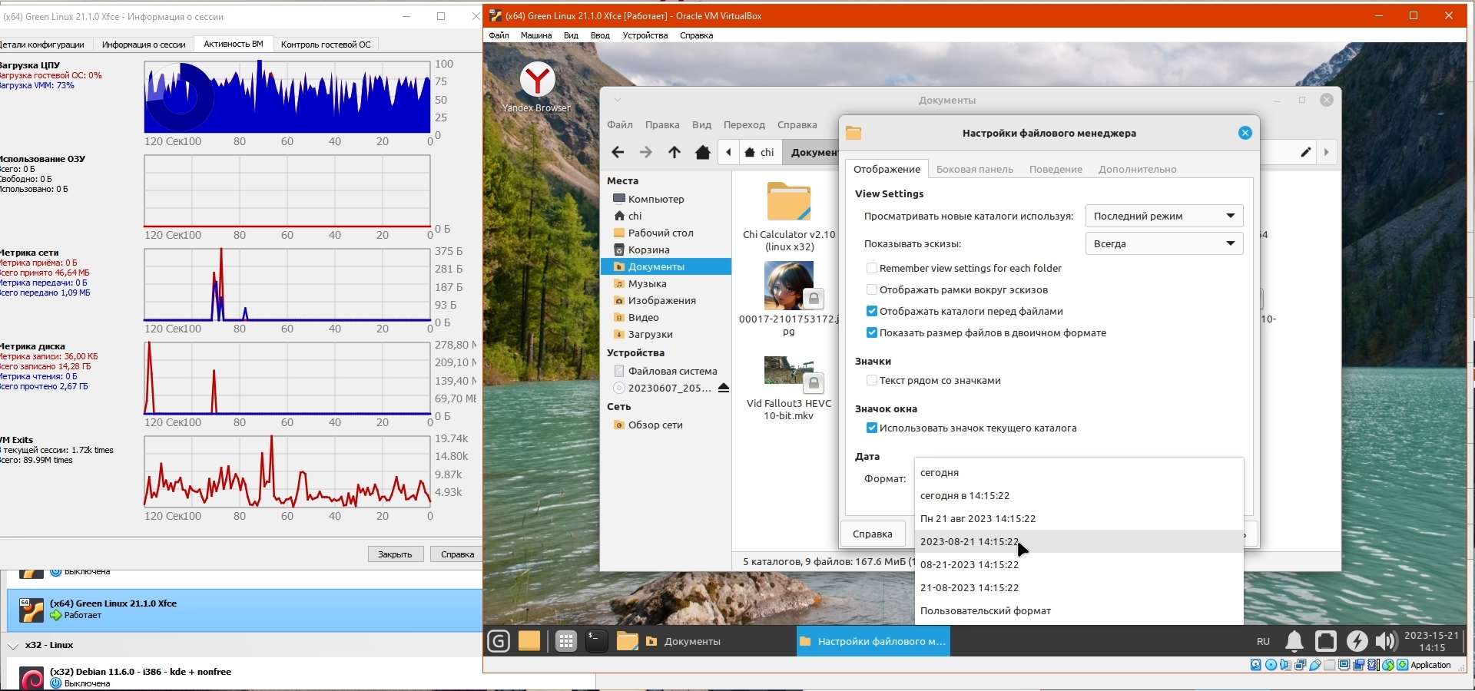Viewport: 1475px width, 691px height.
Task: Choose date format сегодня
Action: [1079, 472]
